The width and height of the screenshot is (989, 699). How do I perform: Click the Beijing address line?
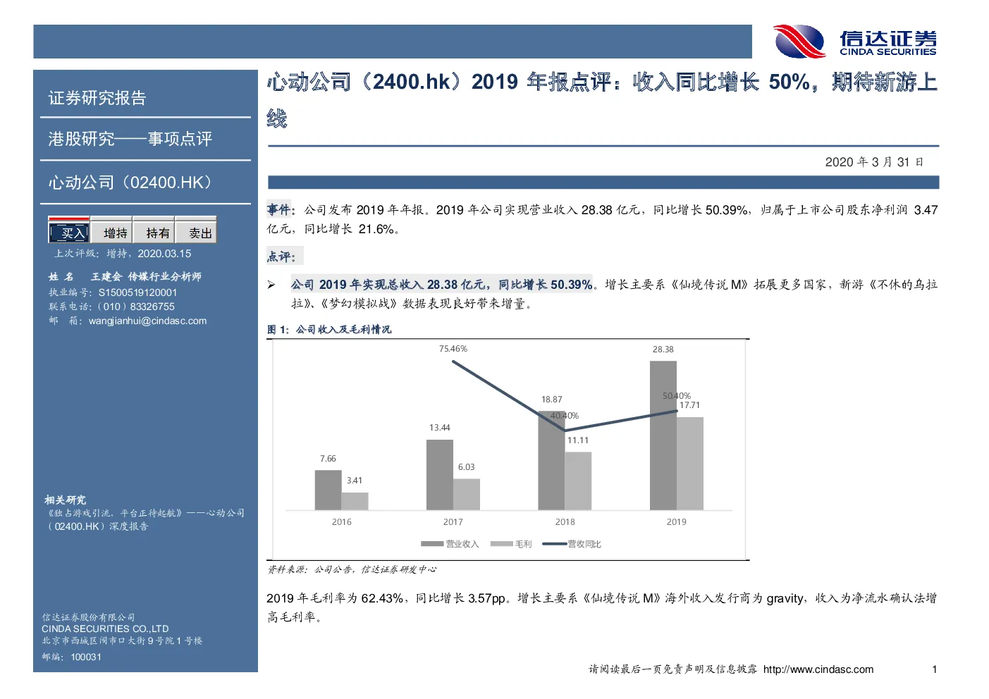(x=122, y=641)
